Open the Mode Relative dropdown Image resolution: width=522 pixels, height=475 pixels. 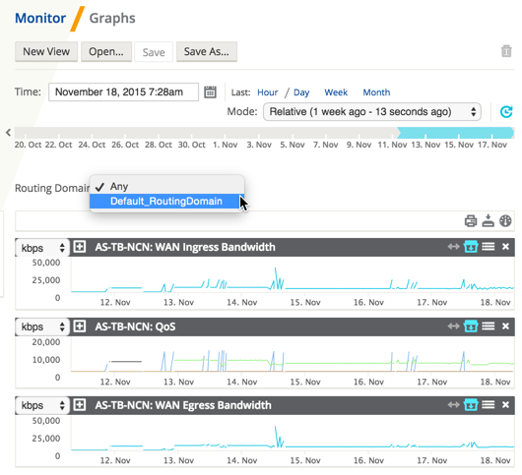click(x=372, y=112)
